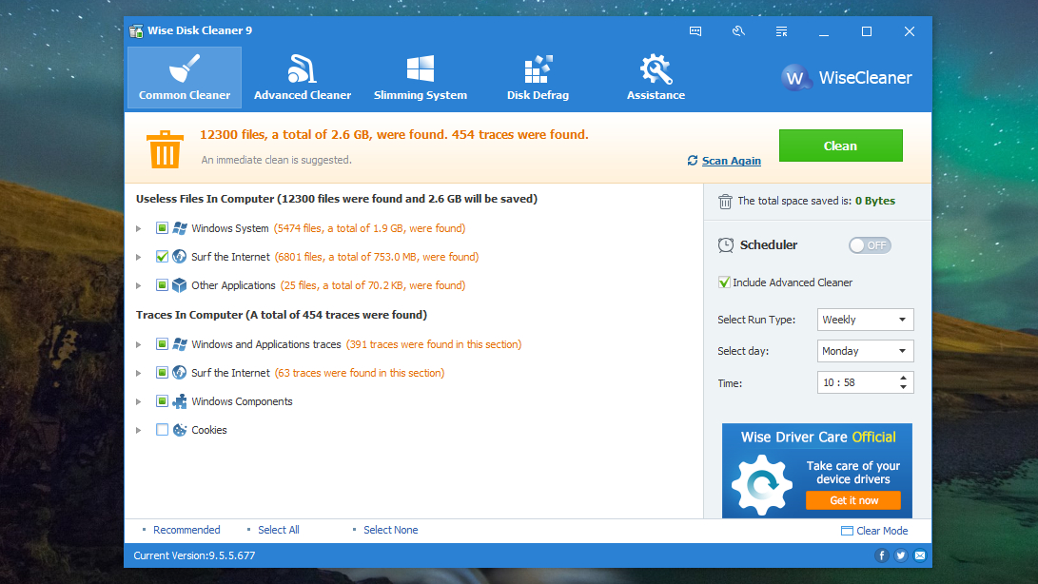1038x584 pixels.
Task: Click the Windows System flag icon
Action: click(180, 228)
